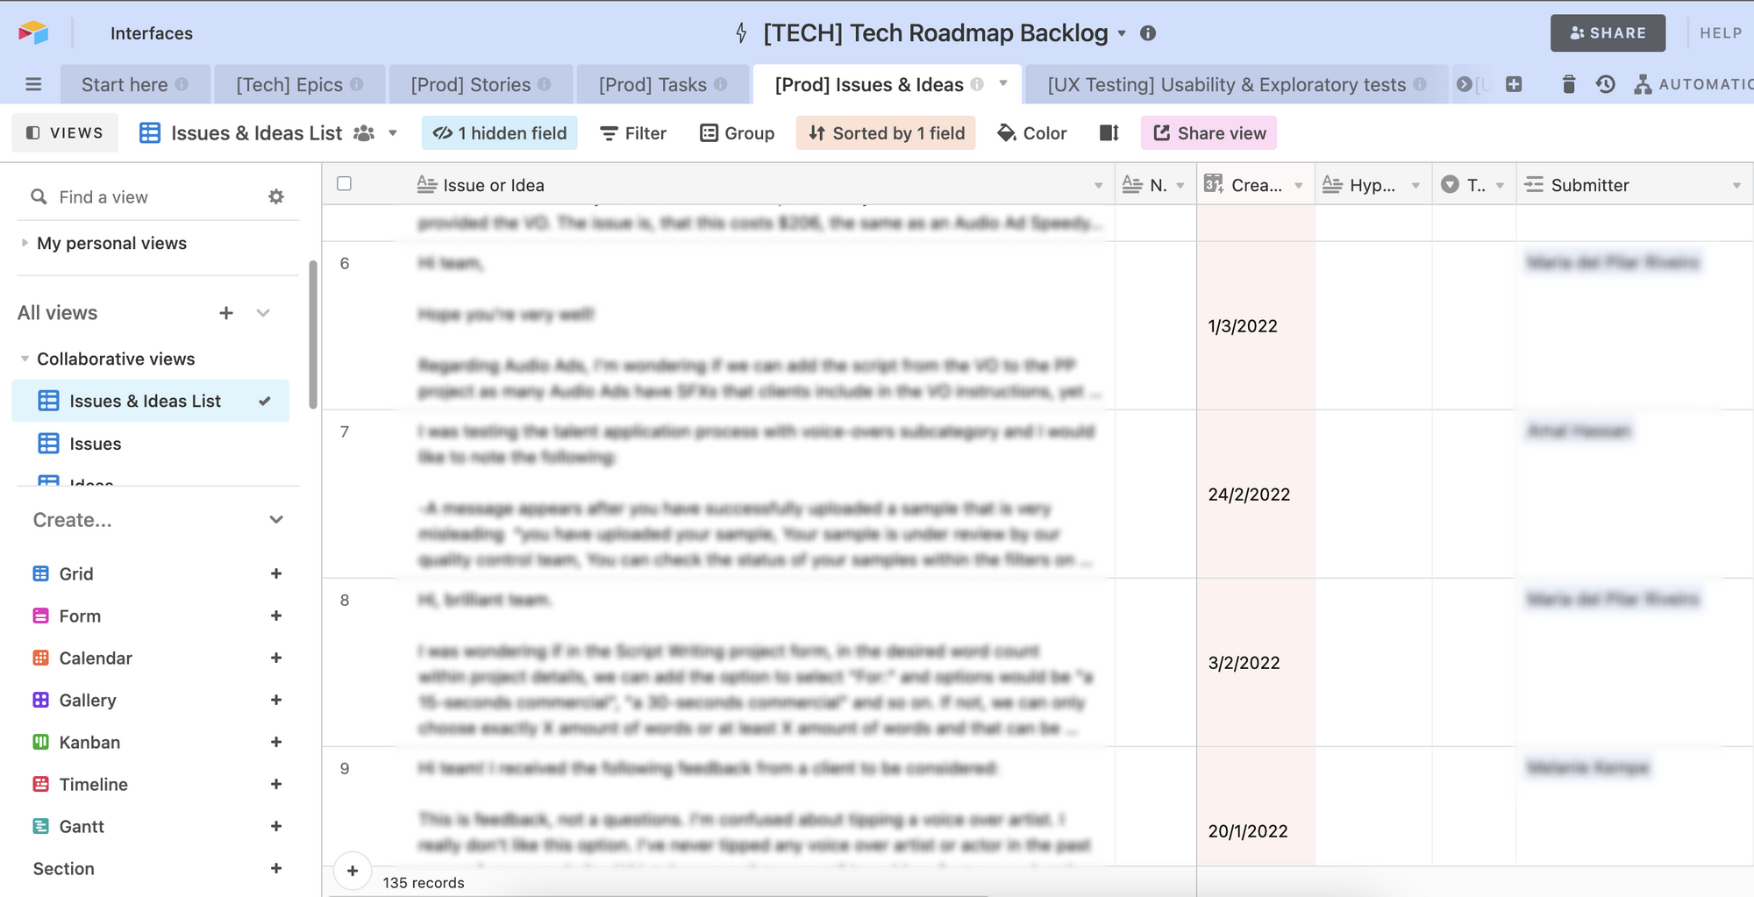Viewport: 1754px width, 897px height.
Task: Open the Hyp... column dropdown
Action: pos(1415,185)
